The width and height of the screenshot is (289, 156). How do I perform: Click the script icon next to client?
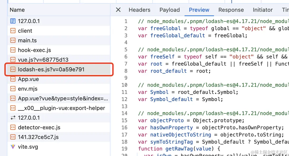(x=13, y=31)
